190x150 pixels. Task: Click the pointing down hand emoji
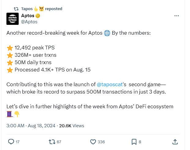pos(17,114)
